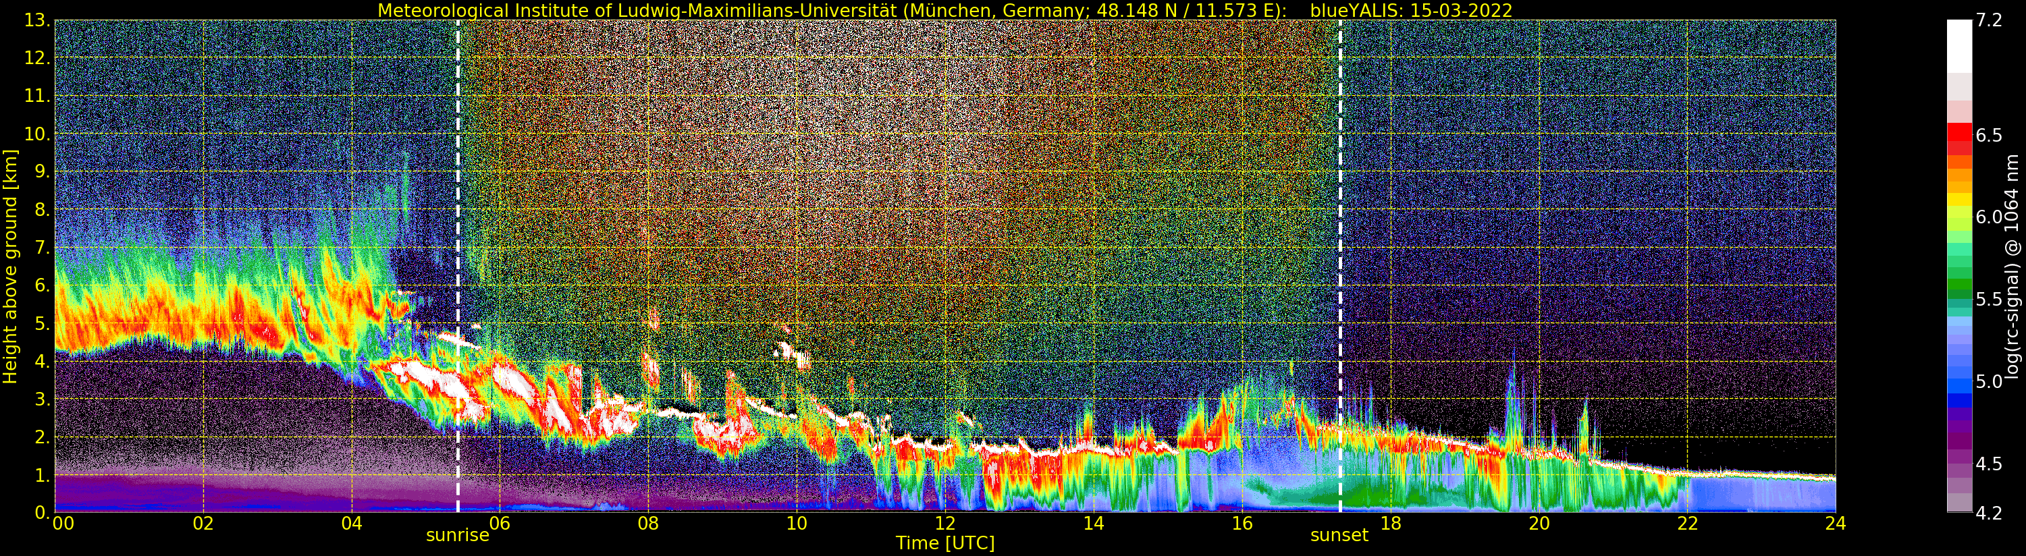Image resolution: width=2026 pixels, height=556 pixels.
Task: Click the "5.5" colorbar tick value
Action: [x=1988, y=300]
